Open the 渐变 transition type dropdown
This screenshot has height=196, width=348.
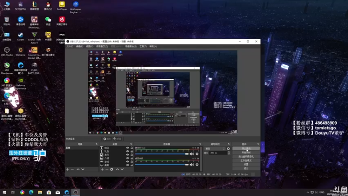pyautogui.click(x=215, y=149)
